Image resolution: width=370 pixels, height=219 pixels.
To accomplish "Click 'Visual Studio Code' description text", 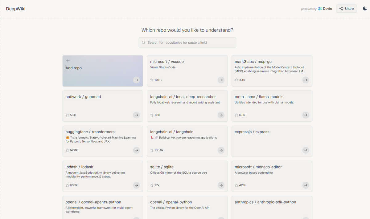I will tap(163, 67).
